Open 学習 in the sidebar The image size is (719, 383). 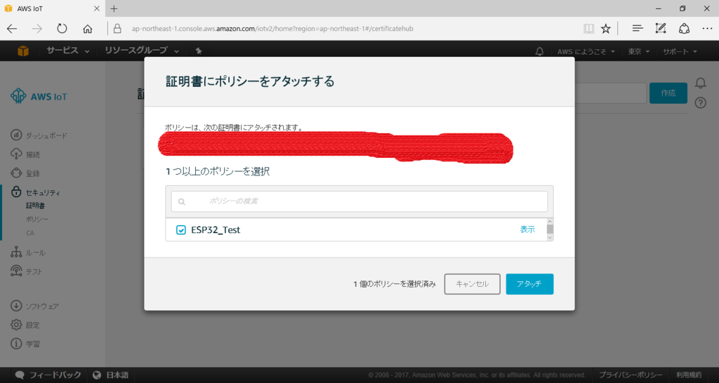[x=25, y=344]
